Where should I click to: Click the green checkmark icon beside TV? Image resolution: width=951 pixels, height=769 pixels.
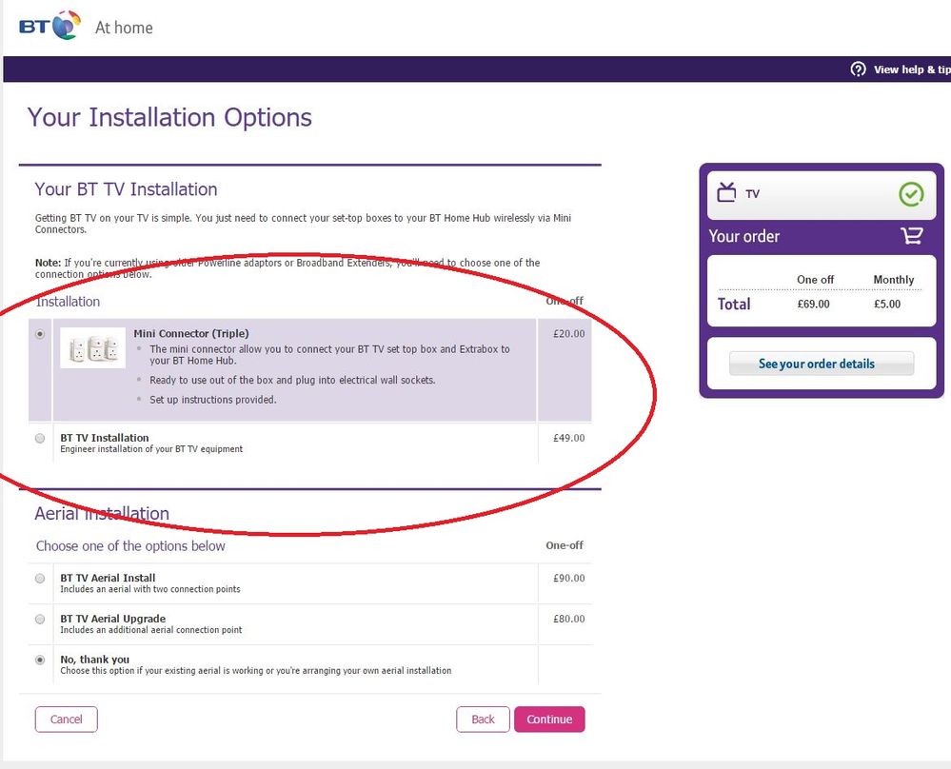click(910, 194)
